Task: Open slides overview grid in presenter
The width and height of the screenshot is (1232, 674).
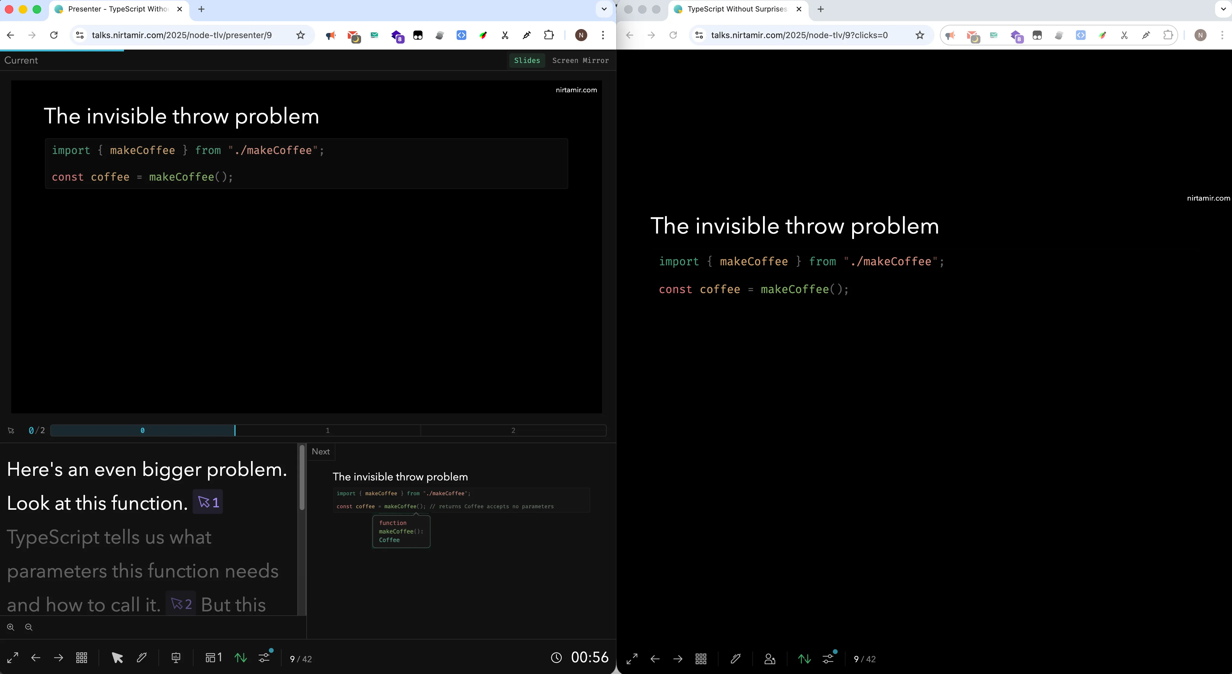Action: (82, 658)
